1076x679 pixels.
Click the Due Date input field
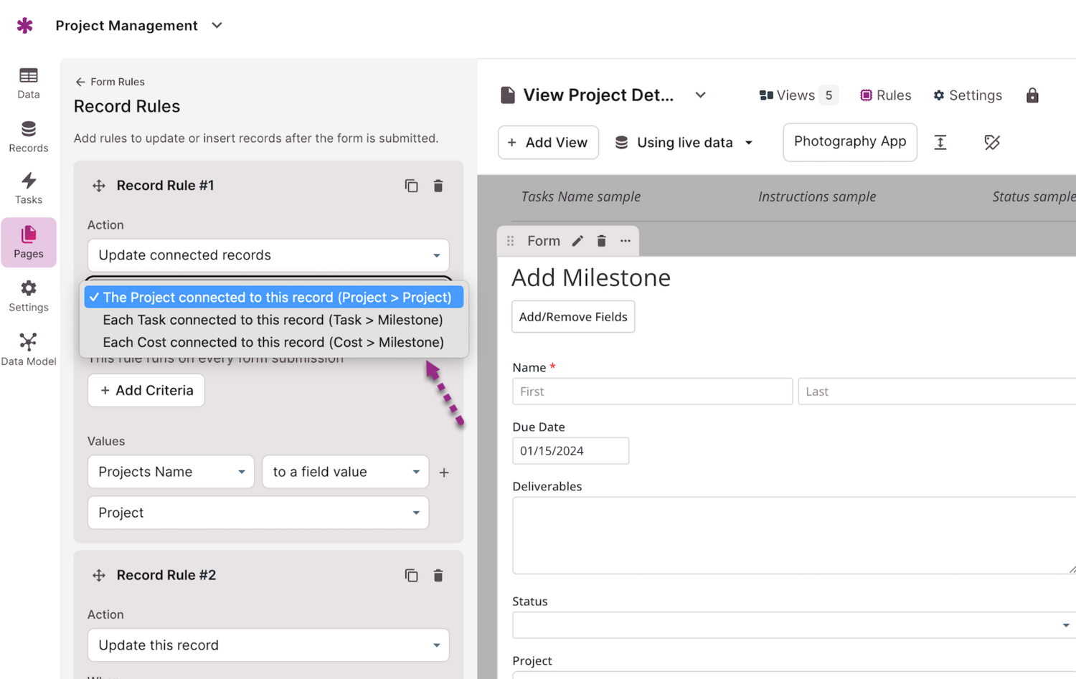pos(570,451)
